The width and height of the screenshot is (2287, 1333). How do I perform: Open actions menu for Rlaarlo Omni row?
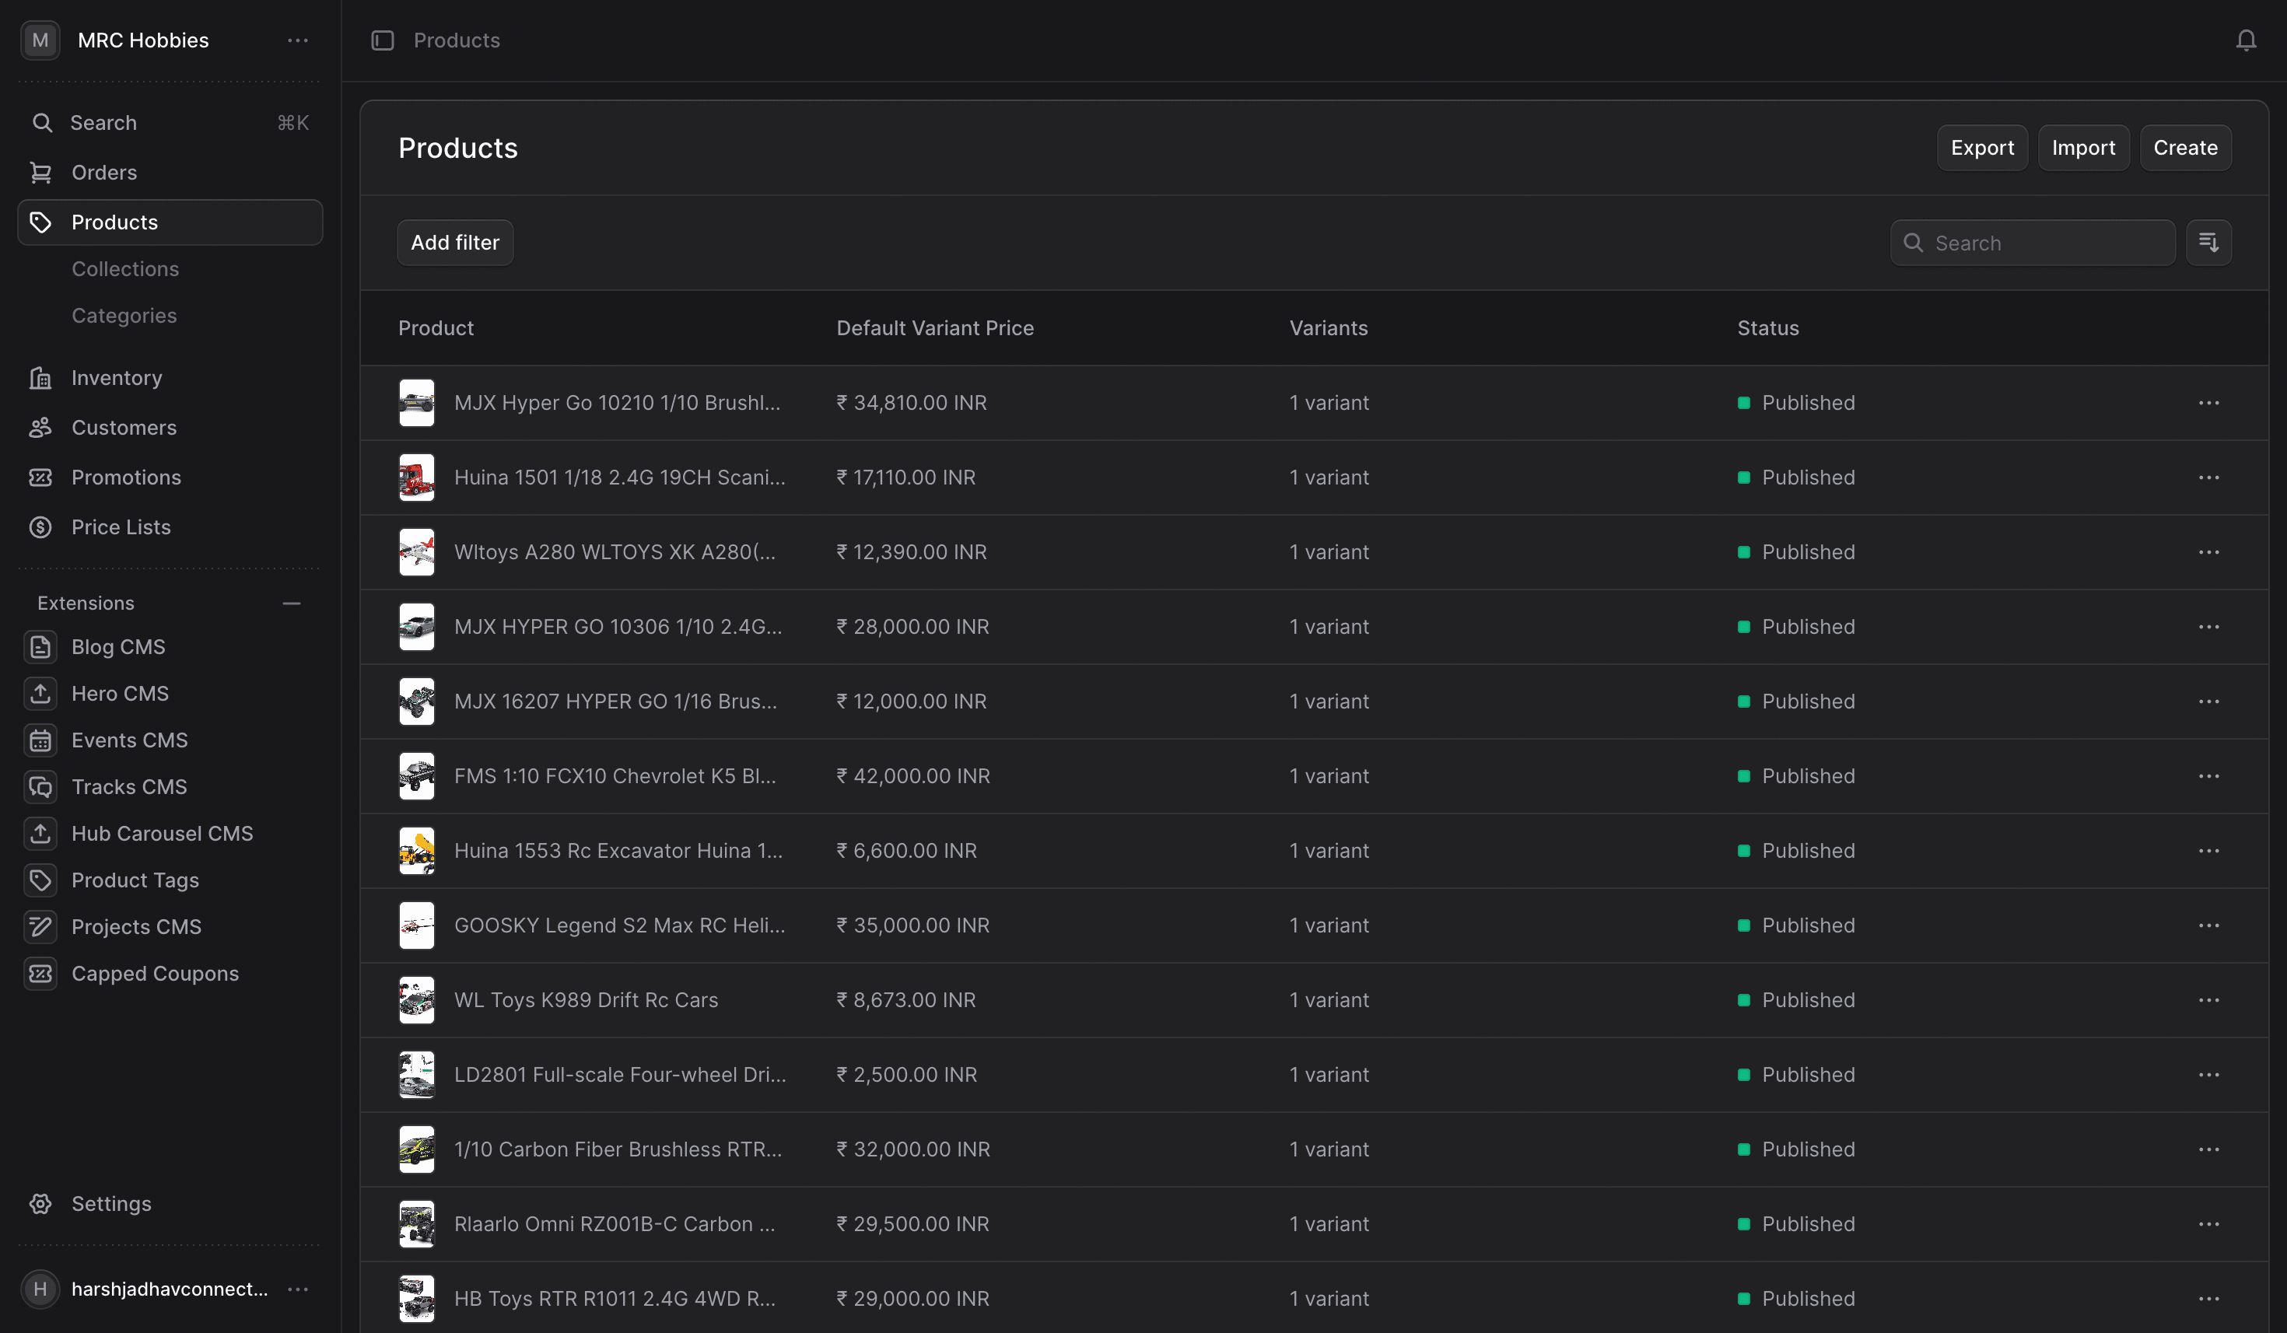pos(2208,1224)
